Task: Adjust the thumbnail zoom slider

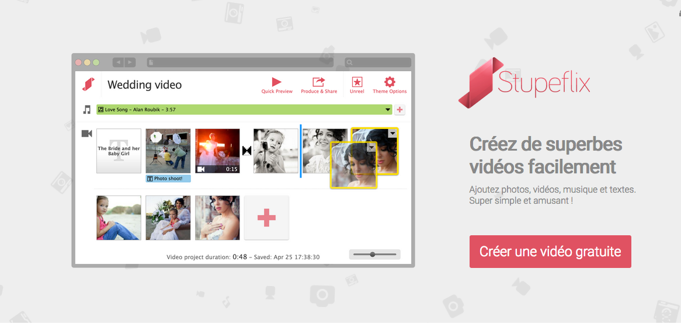Action: tap(373, 255)
